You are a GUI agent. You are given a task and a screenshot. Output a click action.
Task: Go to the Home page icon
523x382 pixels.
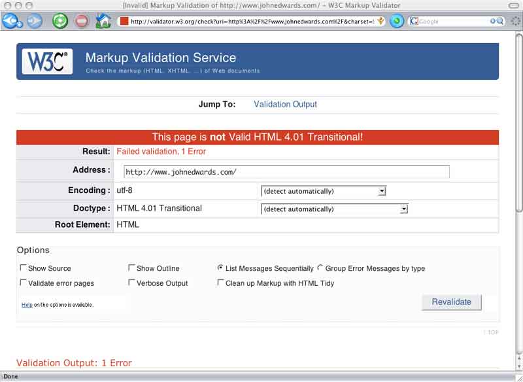(103, 21)
